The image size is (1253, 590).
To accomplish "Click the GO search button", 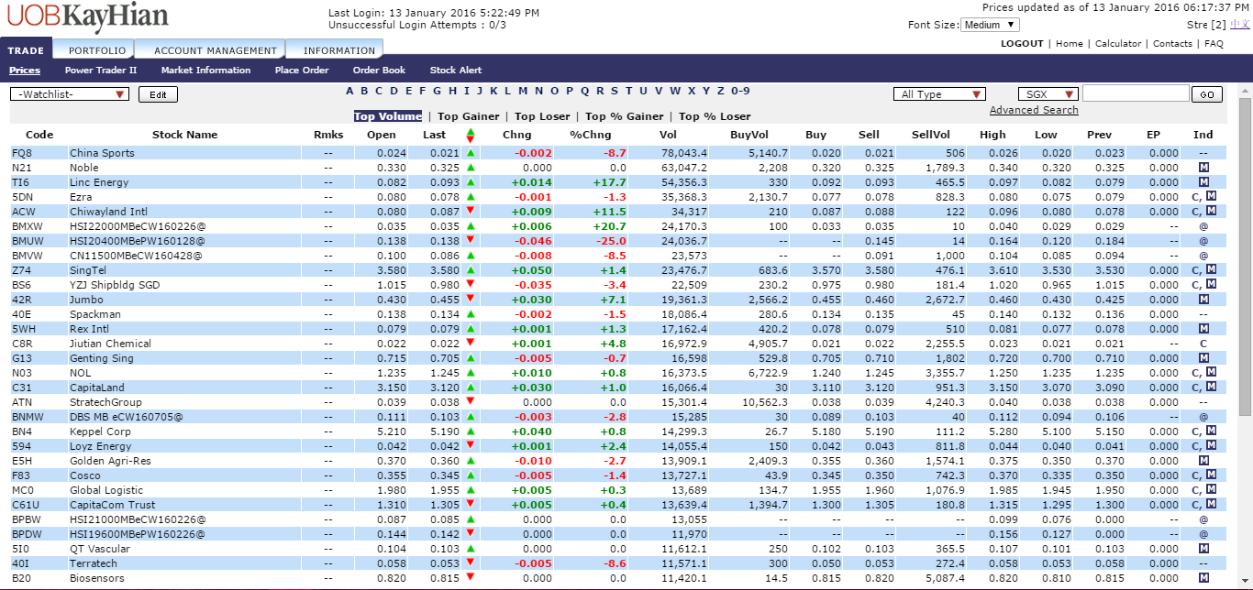I will pos(1207,94).
